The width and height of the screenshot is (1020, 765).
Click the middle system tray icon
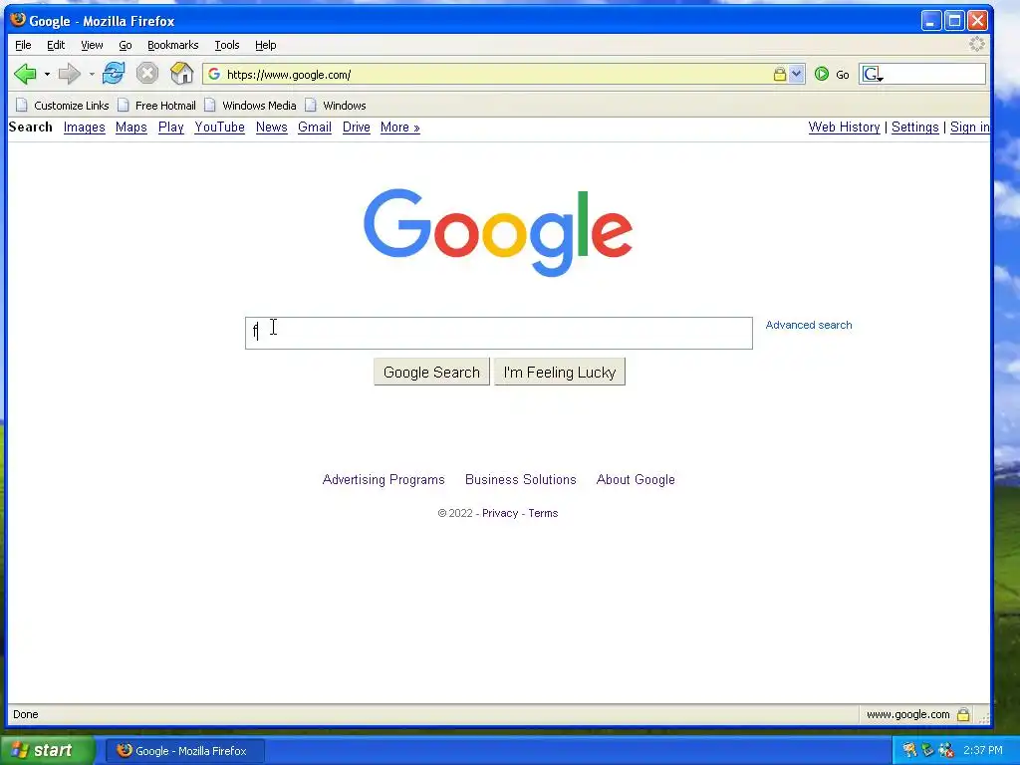[x=927, y=751]
